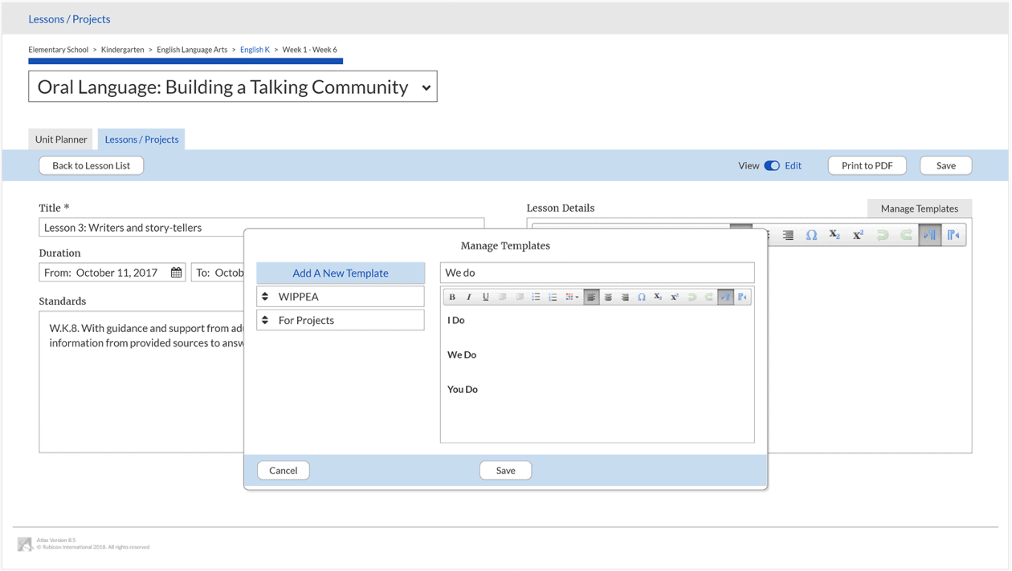This screenshot has width=1012, height=571.
Task: Click the Kindergarten breadcrumb text
Action: point(123,50)
